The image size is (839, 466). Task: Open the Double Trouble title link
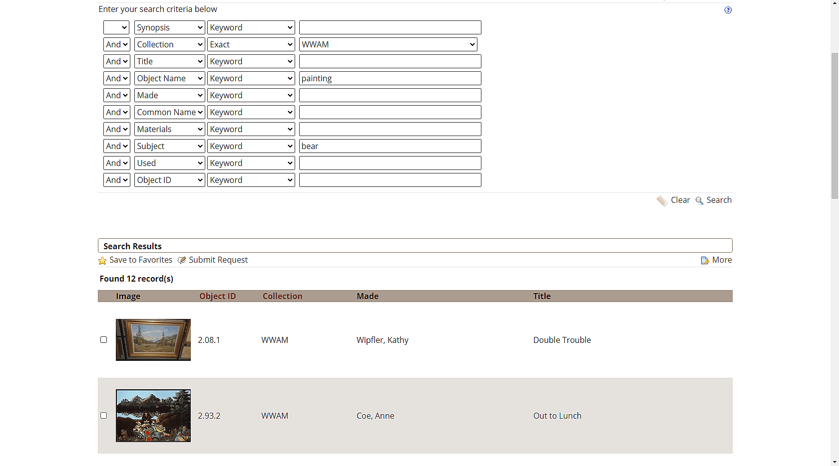[x=562, y=340]
